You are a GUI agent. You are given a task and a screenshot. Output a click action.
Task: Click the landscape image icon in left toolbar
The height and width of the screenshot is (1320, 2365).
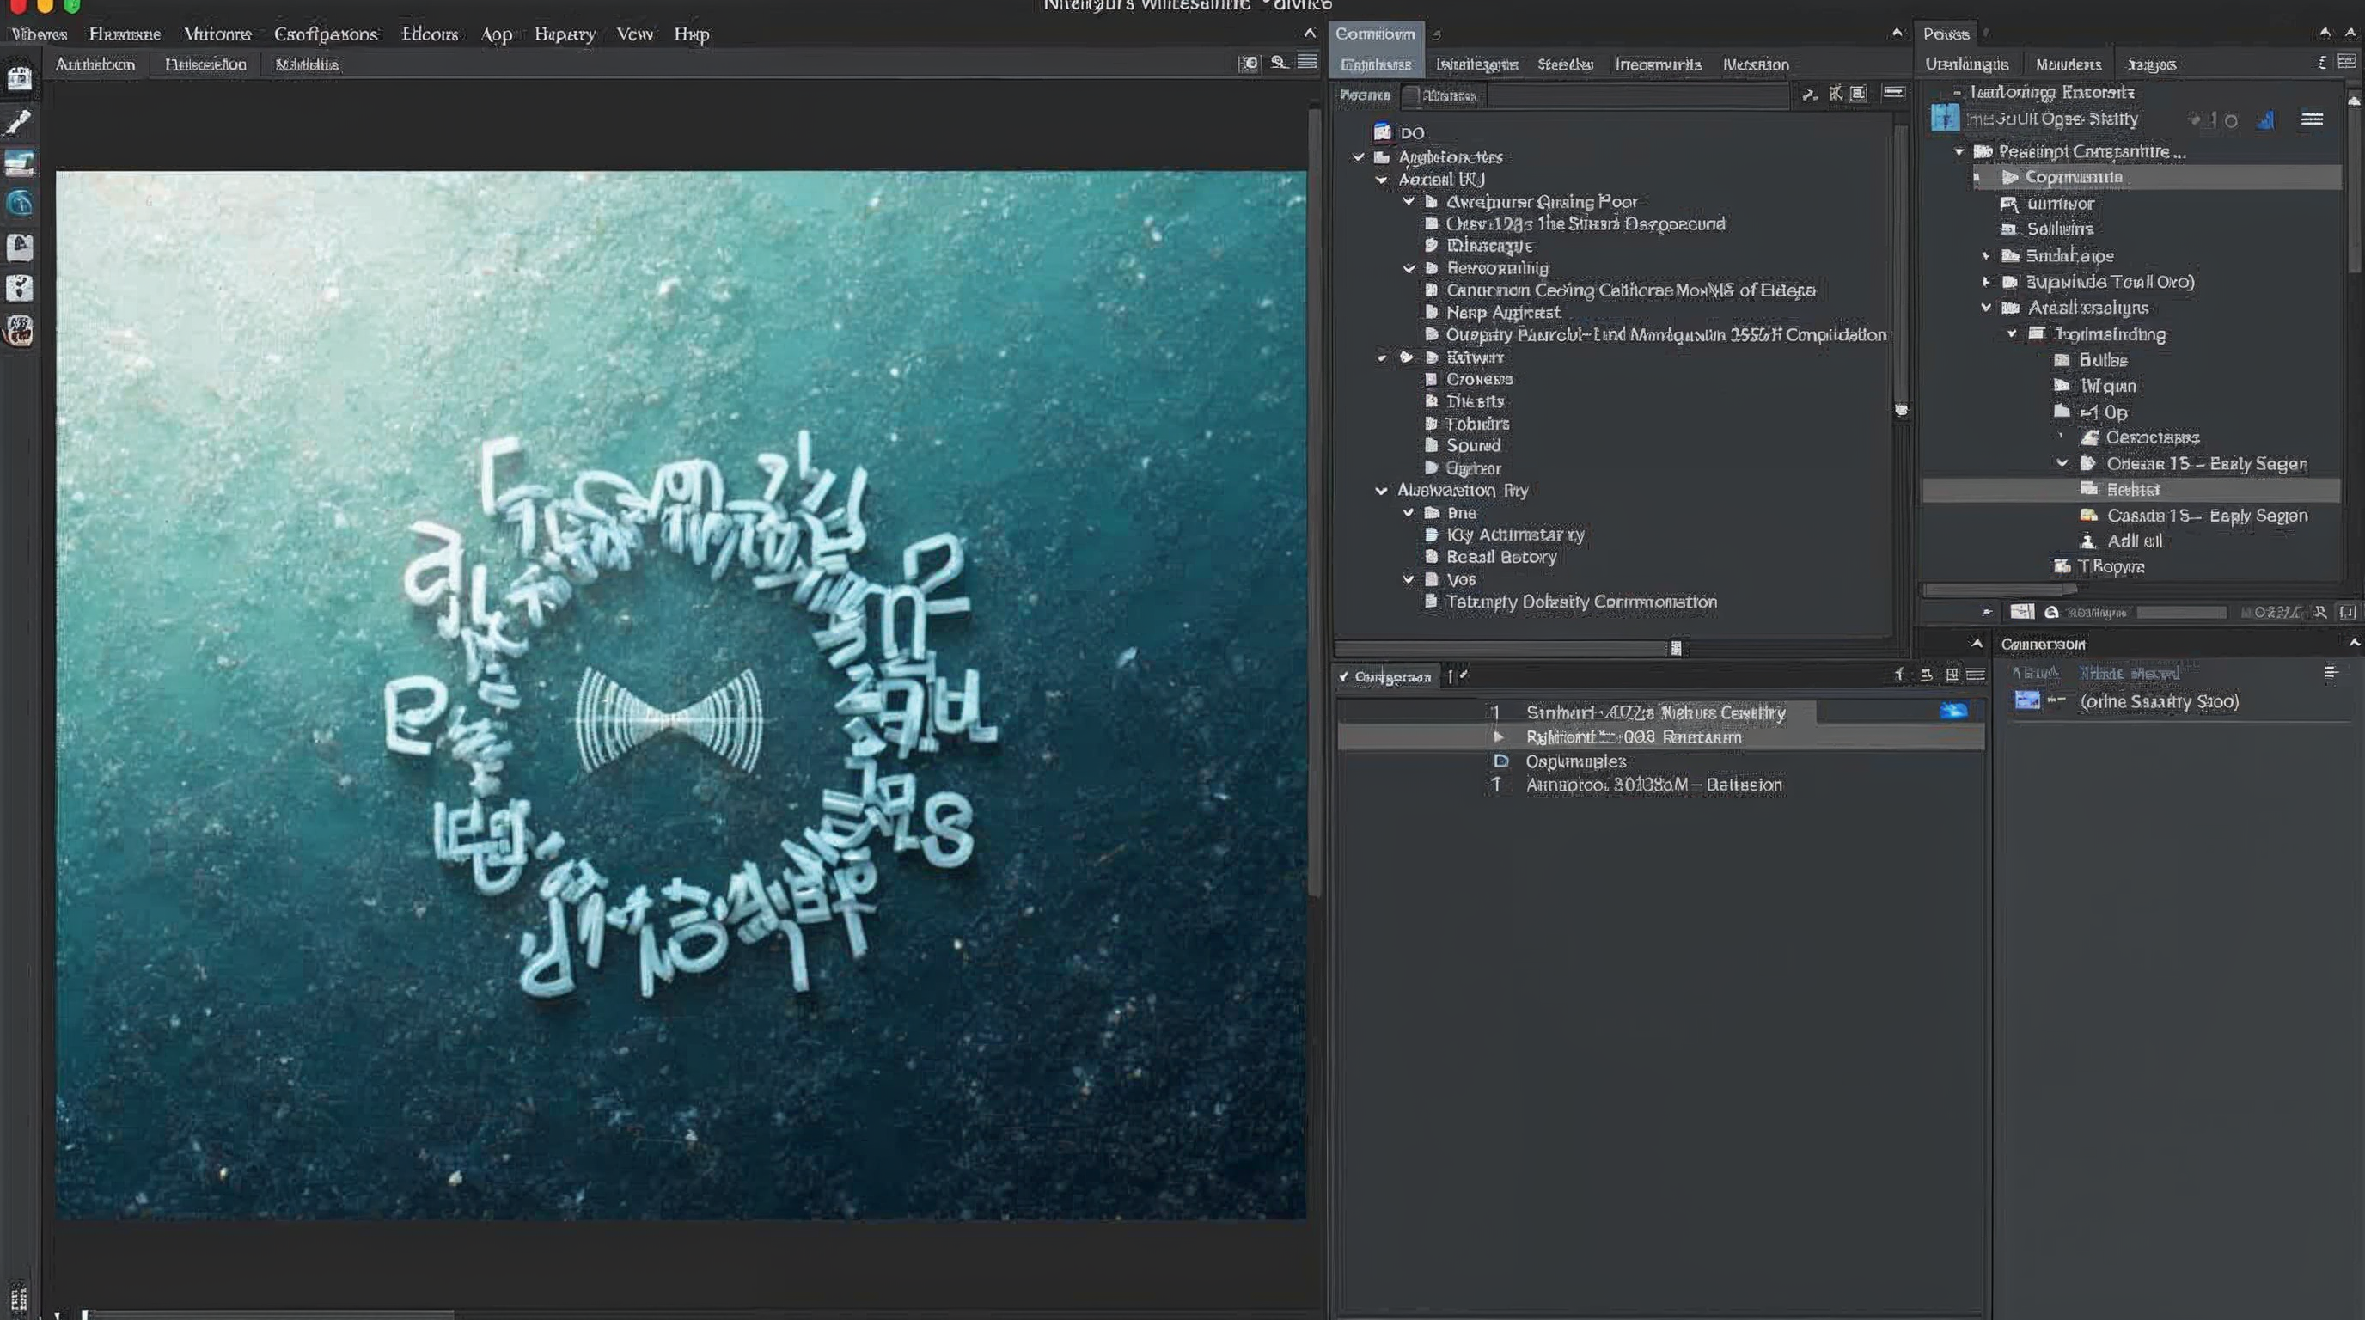19,163
